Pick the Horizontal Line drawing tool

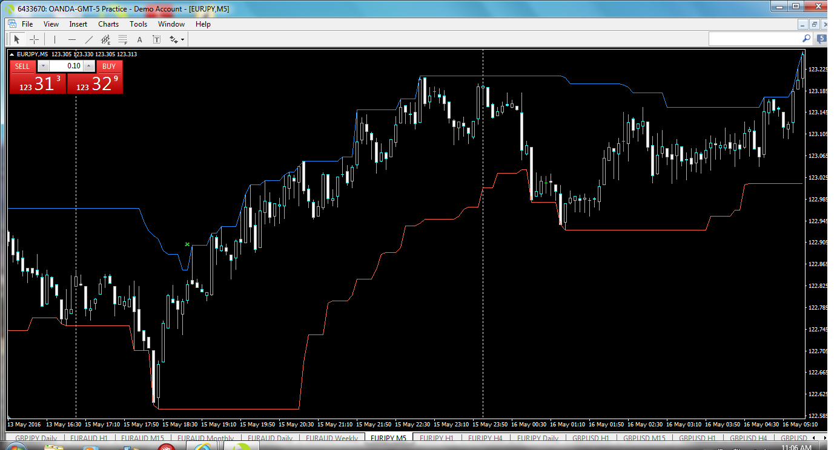click(x=72, y=39)
